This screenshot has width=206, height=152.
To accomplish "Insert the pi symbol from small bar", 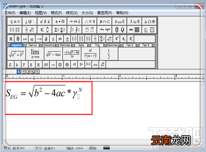I will [x=11, y=39].
